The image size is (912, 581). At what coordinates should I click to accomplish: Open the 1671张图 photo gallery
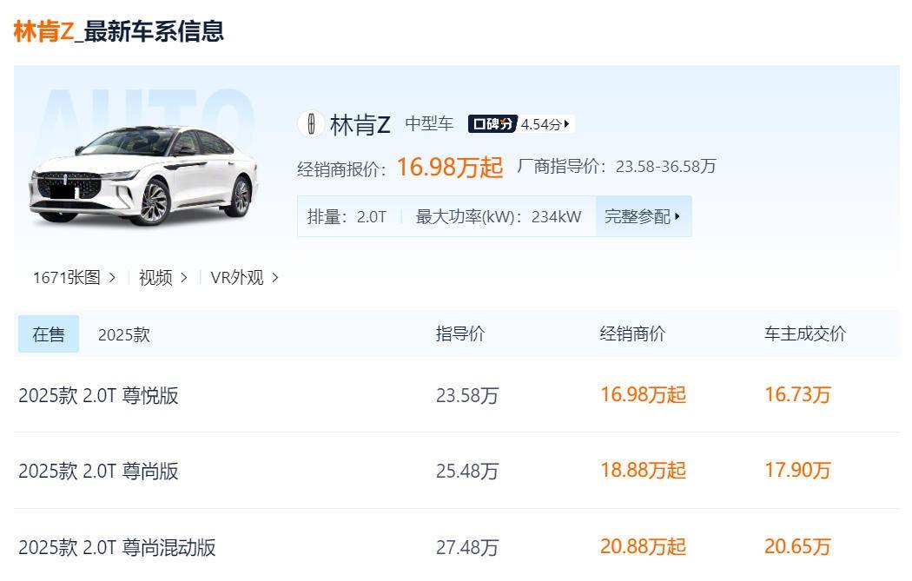pyautogui.click(x=74, y=278)
